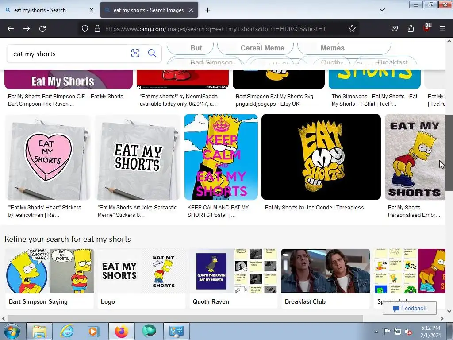
Task: Click the scroll down arrow of page scrollbar
Action: coord(449,311)
